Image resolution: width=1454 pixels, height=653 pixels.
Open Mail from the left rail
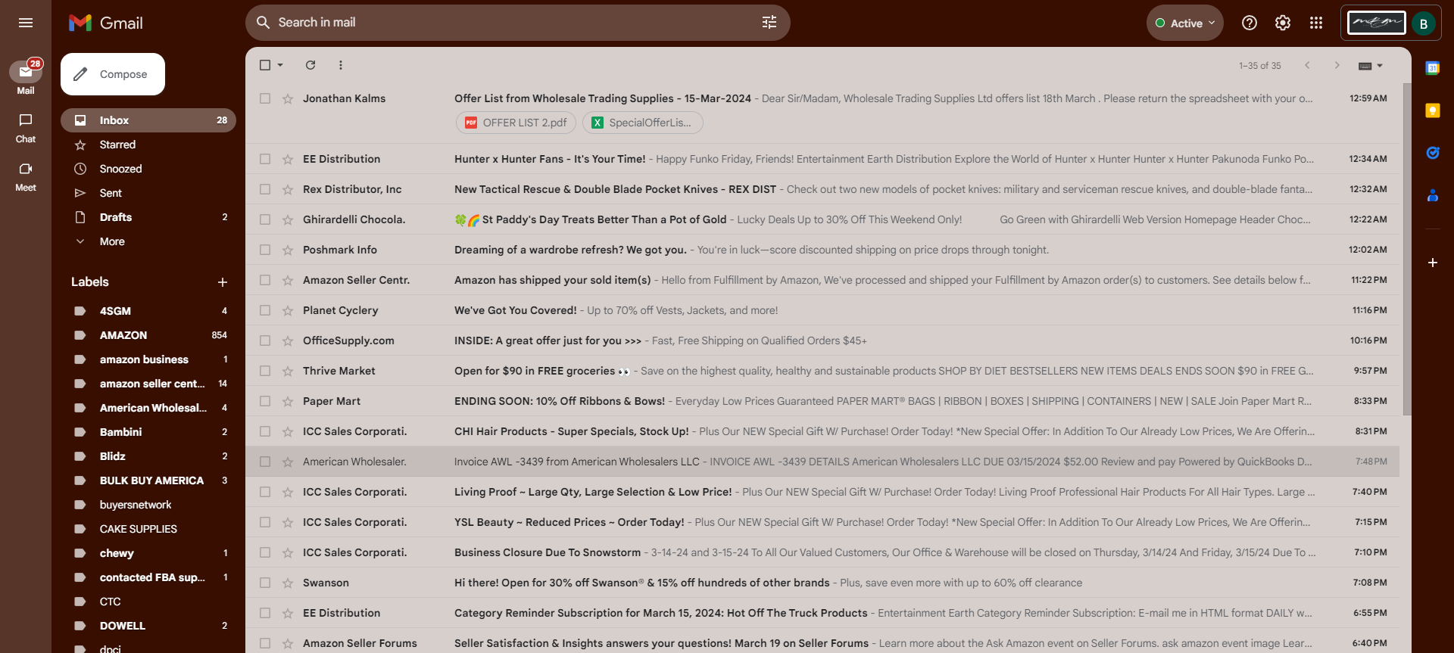[x=26, y=77]
